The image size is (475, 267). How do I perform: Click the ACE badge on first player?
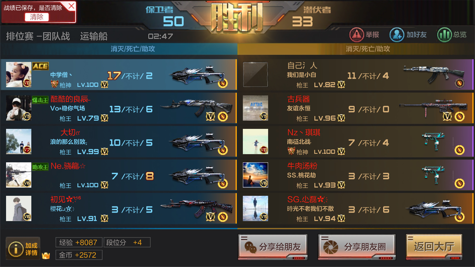tap(41, 66)
